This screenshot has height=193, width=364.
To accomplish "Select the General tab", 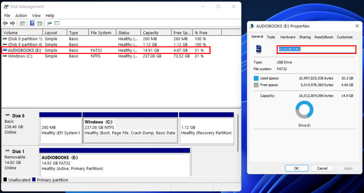I will [257, 37].
